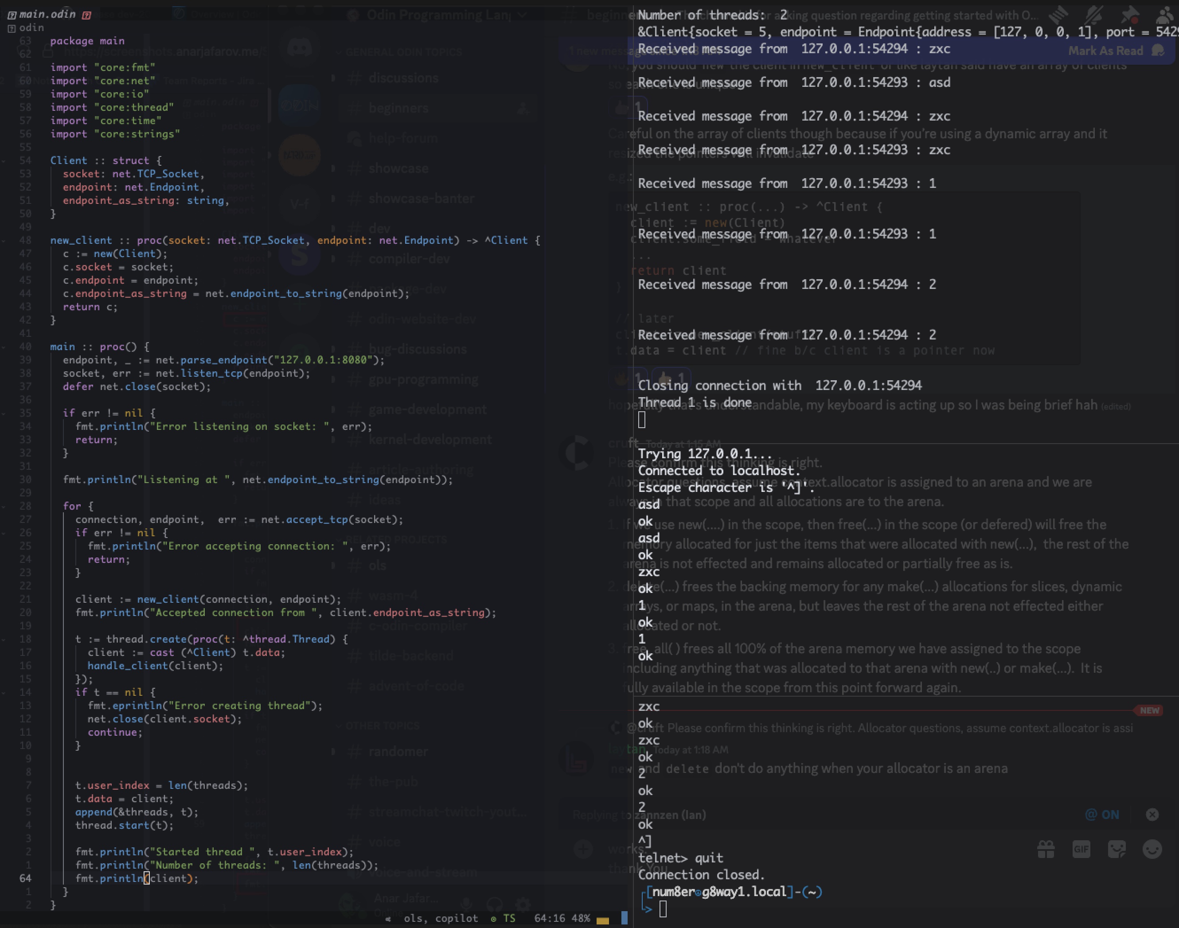This screenshot has height=928, width=1179.
Task: Deafen with headphones icon in Discord
Action: coord(494,904)
